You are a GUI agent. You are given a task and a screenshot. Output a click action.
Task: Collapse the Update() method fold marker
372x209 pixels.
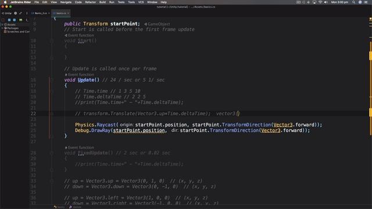[52, 80]
